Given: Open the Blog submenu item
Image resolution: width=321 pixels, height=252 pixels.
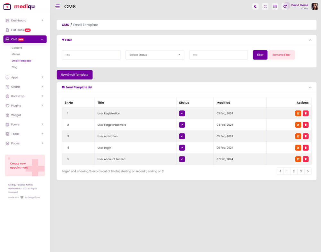Looking at the screenshot, I should tap(14, 67).
